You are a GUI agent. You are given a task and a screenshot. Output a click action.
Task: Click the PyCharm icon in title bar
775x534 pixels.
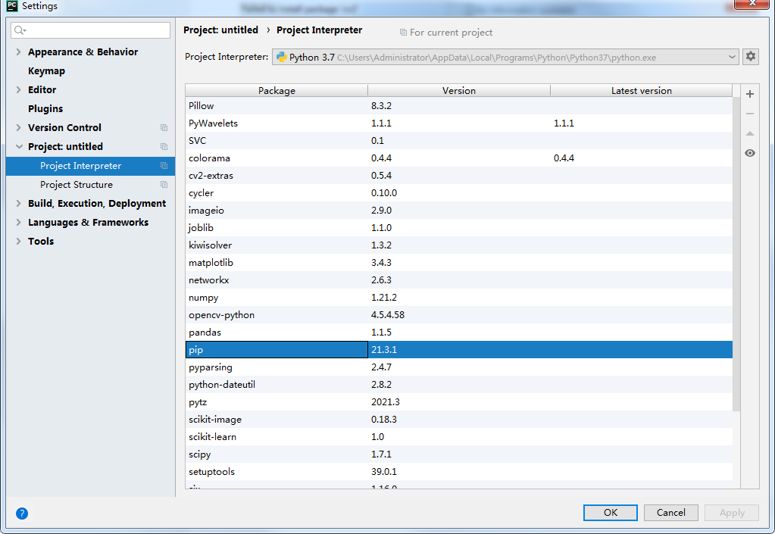[x=12, y=6]
